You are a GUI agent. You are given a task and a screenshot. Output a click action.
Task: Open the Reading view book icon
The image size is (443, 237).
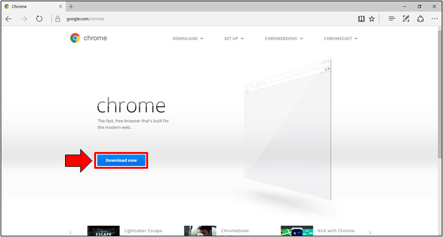361,19
